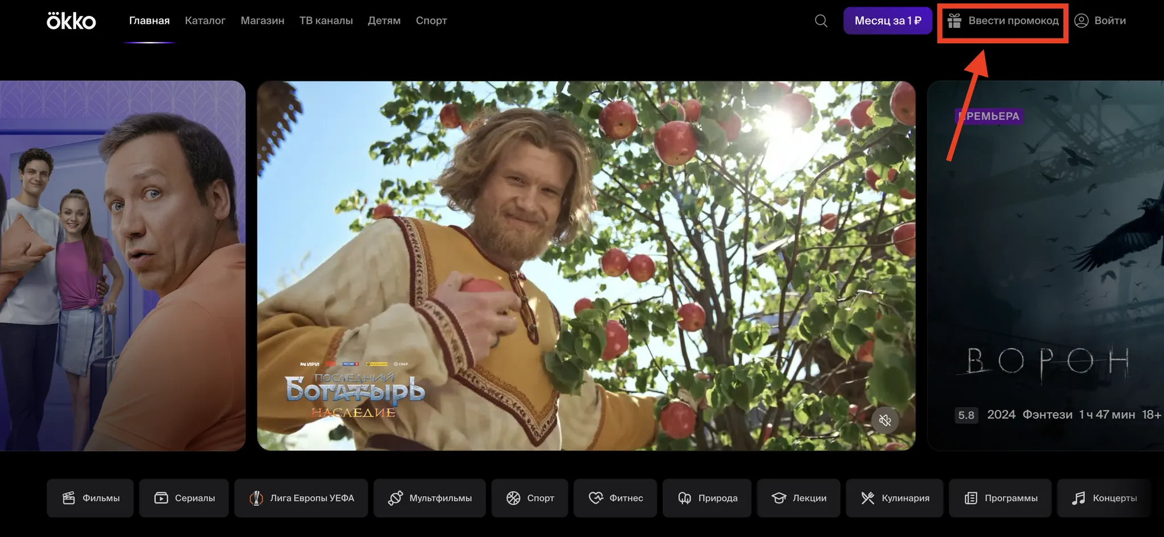Open the left banner with the family
Image resolution: width=1164 pixels, height=537 pixels.
[123, 266]
